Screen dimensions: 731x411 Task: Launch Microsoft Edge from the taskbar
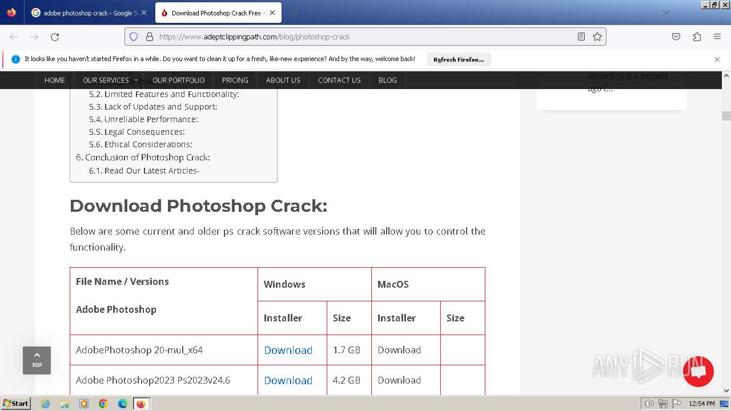click(x=123, y=404)
